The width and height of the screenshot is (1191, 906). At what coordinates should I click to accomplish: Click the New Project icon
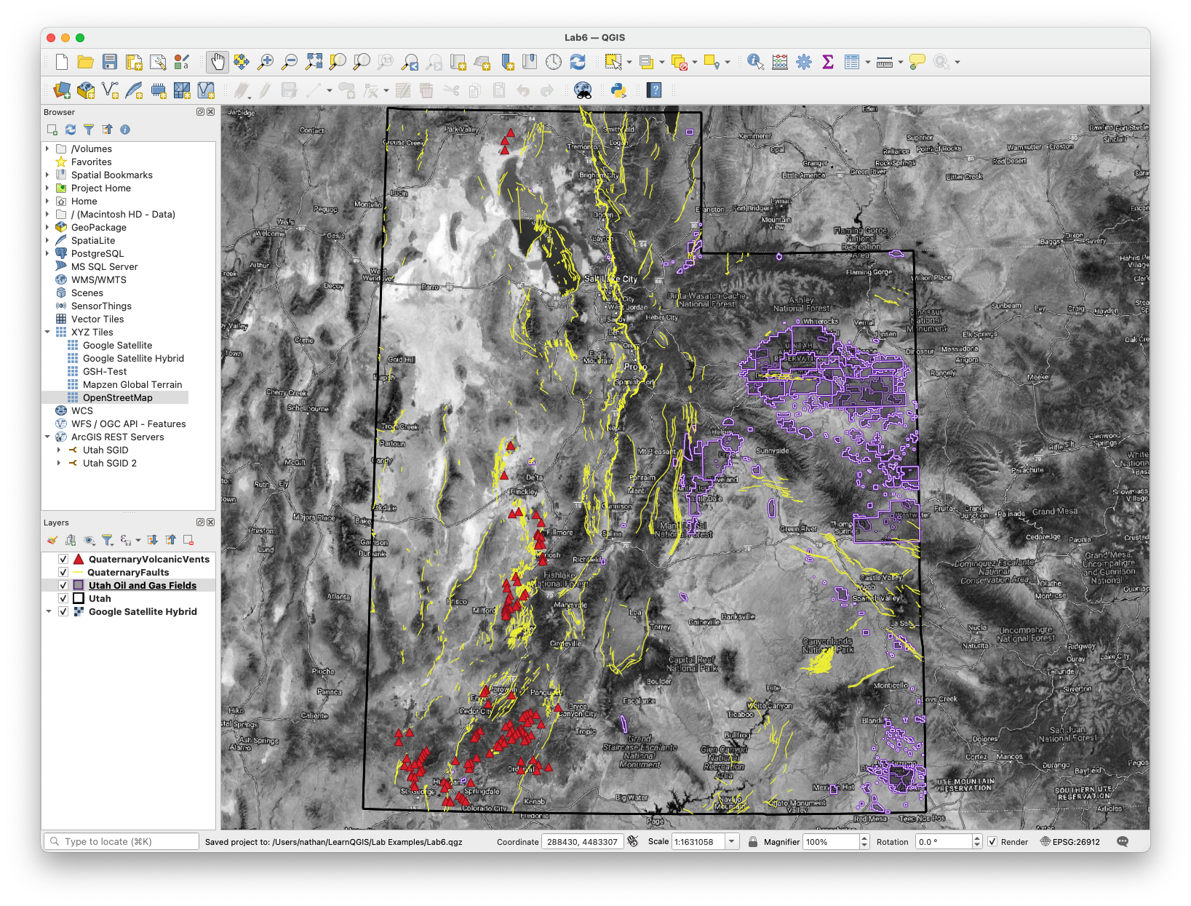(x=62, y=62)
